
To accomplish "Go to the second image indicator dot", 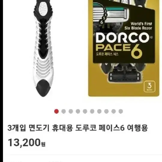I will (64, 111).
